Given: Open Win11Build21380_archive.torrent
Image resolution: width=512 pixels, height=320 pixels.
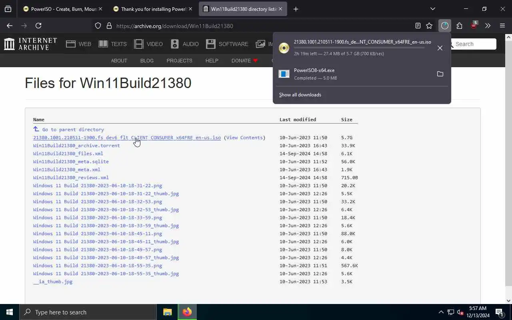Looking at the screenshot, I should (x=76, y=146).
